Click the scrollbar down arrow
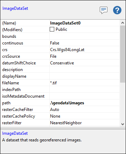The image size is (126, 154). pyautogui.click(x=122, y=124)
